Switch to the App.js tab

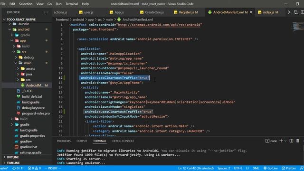point(116,12)
